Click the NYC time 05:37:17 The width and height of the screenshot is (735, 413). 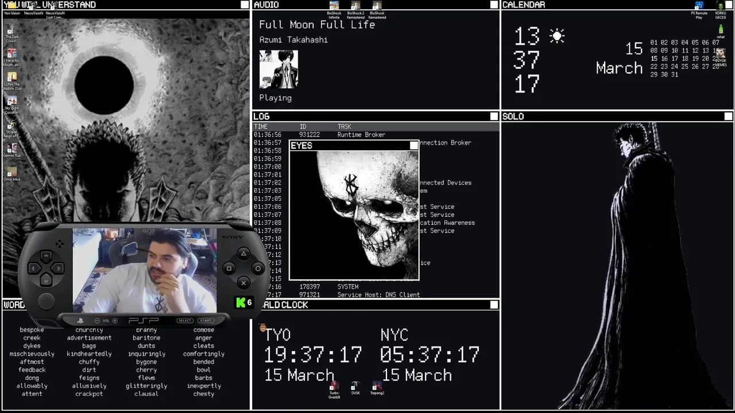pyautogui.click(x=430, y=355)
